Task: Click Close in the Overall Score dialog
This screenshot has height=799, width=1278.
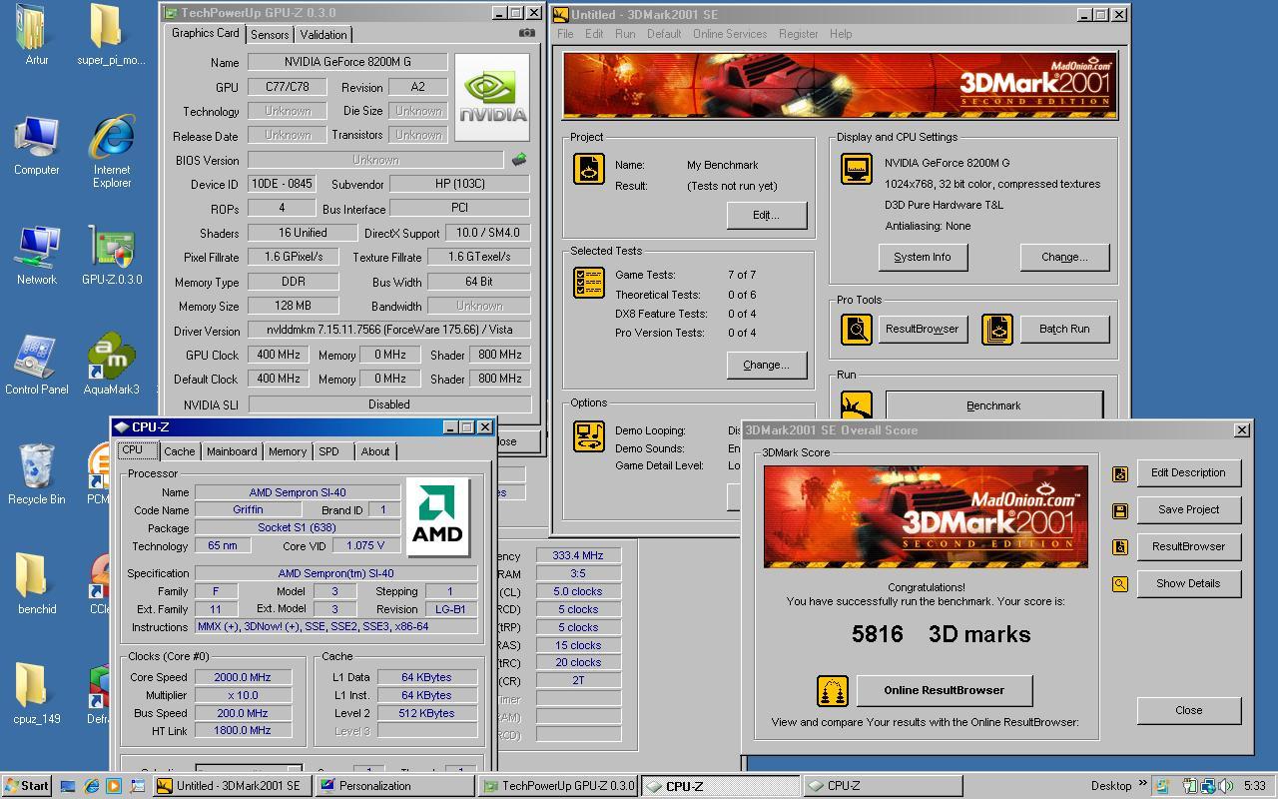Action: pyautogui.click(x=1188, y=711)
